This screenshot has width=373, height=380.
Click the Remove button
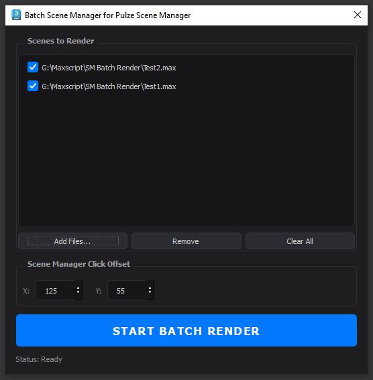click(x=186, y=241)
